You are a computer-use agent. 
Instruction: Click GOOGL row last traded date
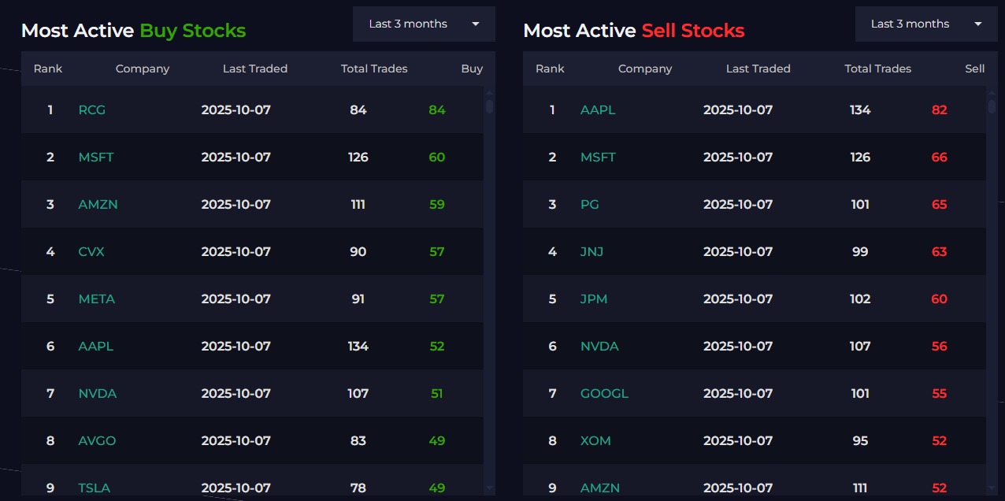coord(738,393)
